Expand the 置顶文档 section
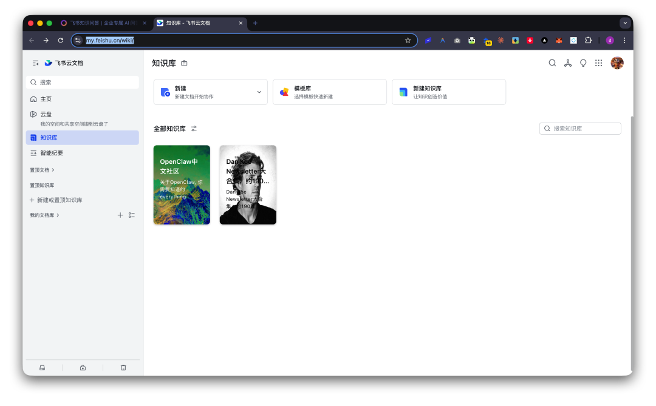 [43, 170]
